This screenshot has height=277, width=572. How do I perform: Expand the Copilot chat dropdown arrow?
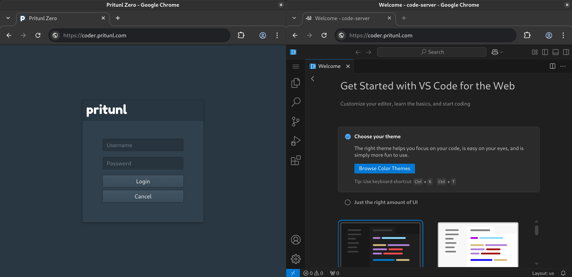click(x=502, y=52)
